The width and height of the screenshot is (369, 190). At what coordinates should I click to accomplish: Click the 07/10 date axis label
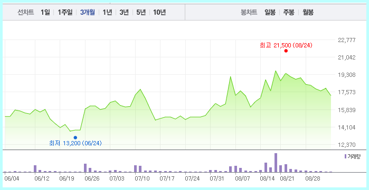(142, 179)
